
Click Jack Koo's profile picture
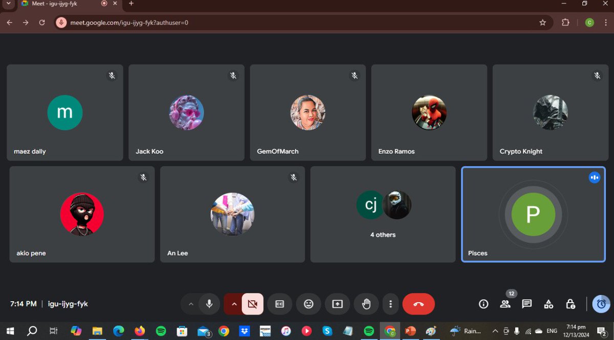tap(187, 112)
